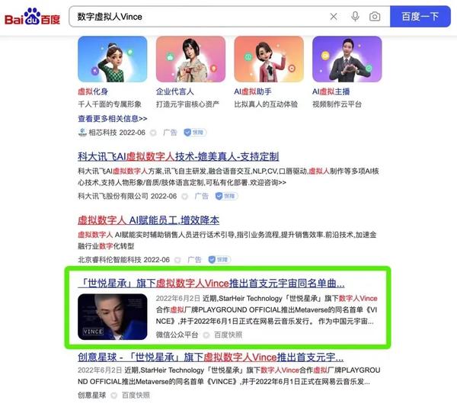
Task: Open 虚拟数字人 AI赋能员工 result title
Action: coord(149,220)
